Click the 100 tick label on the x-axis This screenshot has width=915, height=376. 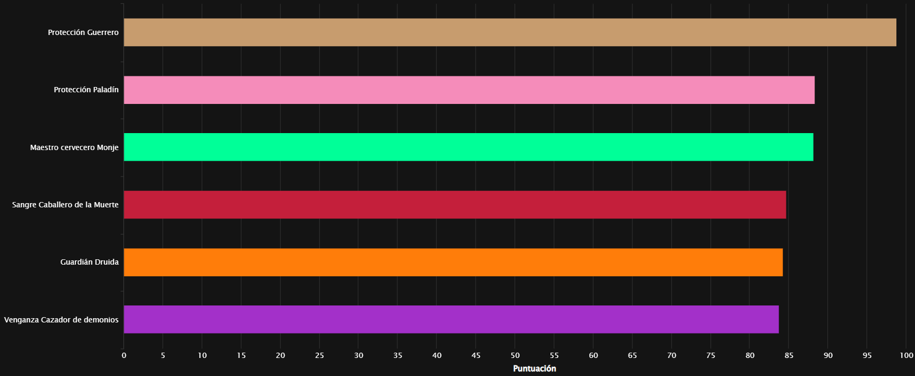(x=906, y=355)
